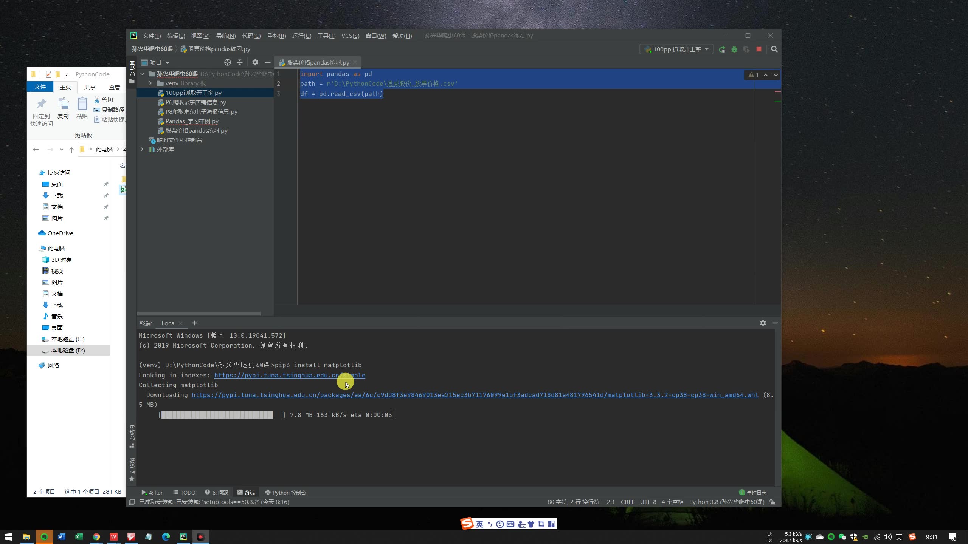This screenshot has width=968, height=544.
Task: Toggle Sogou input language 英 indicator
Action: pyautogui.click(x=479, y=524)
